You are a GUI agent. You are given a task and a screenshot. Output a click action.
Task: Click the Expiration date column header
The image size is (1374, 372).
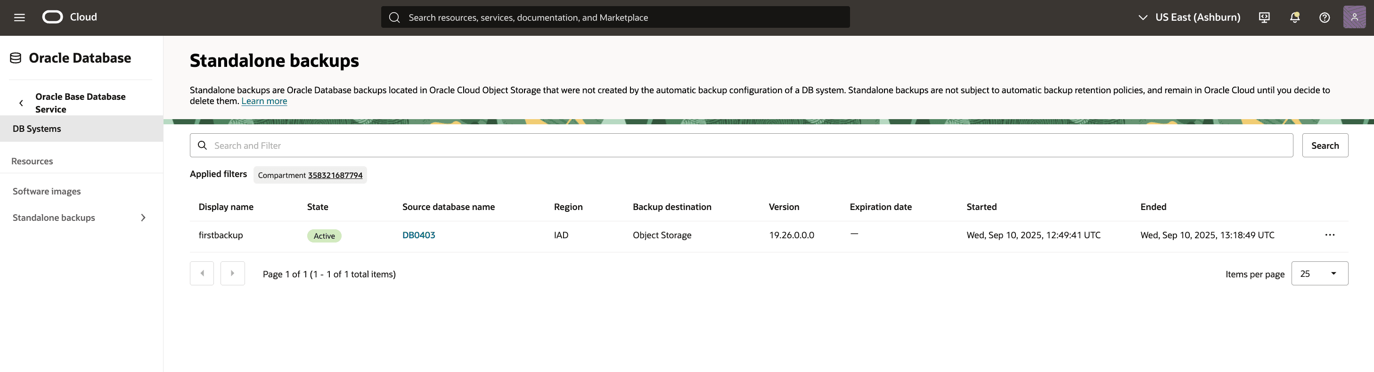(881, 207)
